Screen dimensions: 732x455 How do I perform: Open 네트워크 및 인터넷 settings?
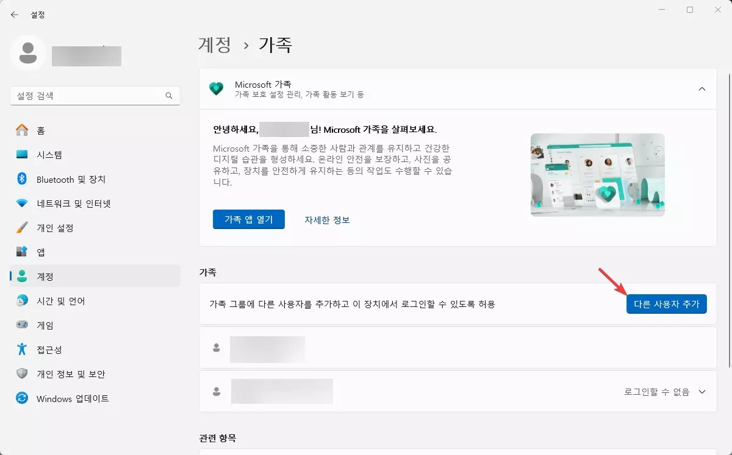click(75, 203)
